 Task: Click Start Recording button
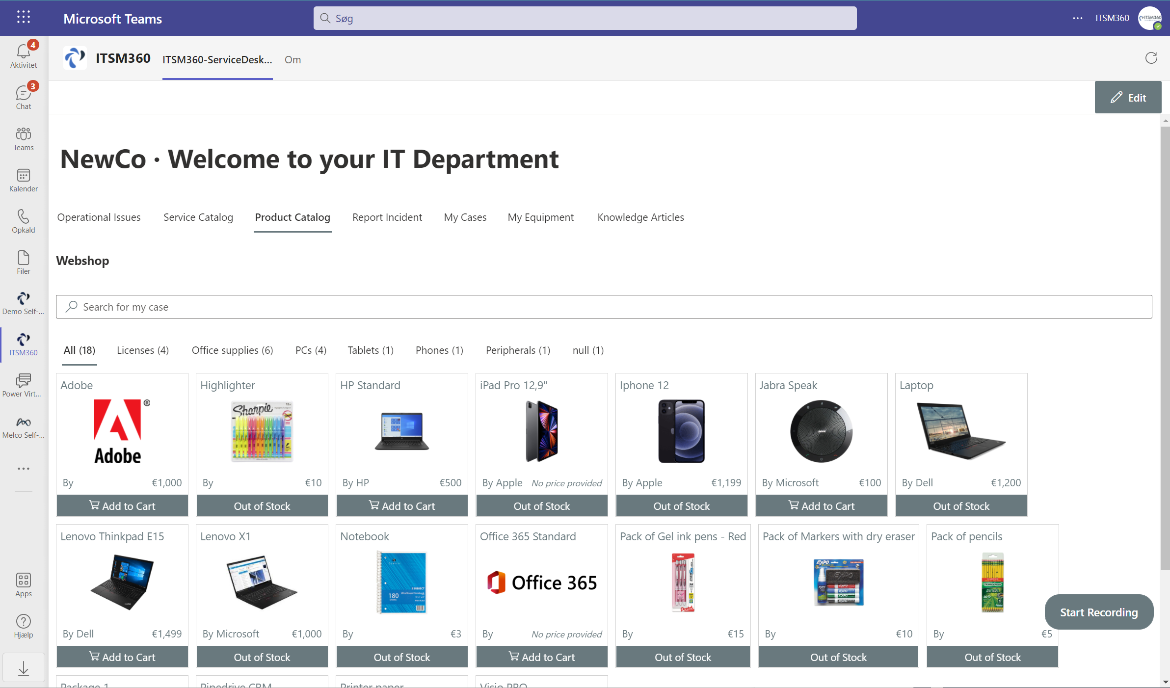tap(1099, 612)
